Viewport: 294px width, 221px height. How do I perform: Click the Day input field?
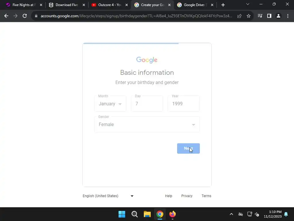[x=147, y=104]
